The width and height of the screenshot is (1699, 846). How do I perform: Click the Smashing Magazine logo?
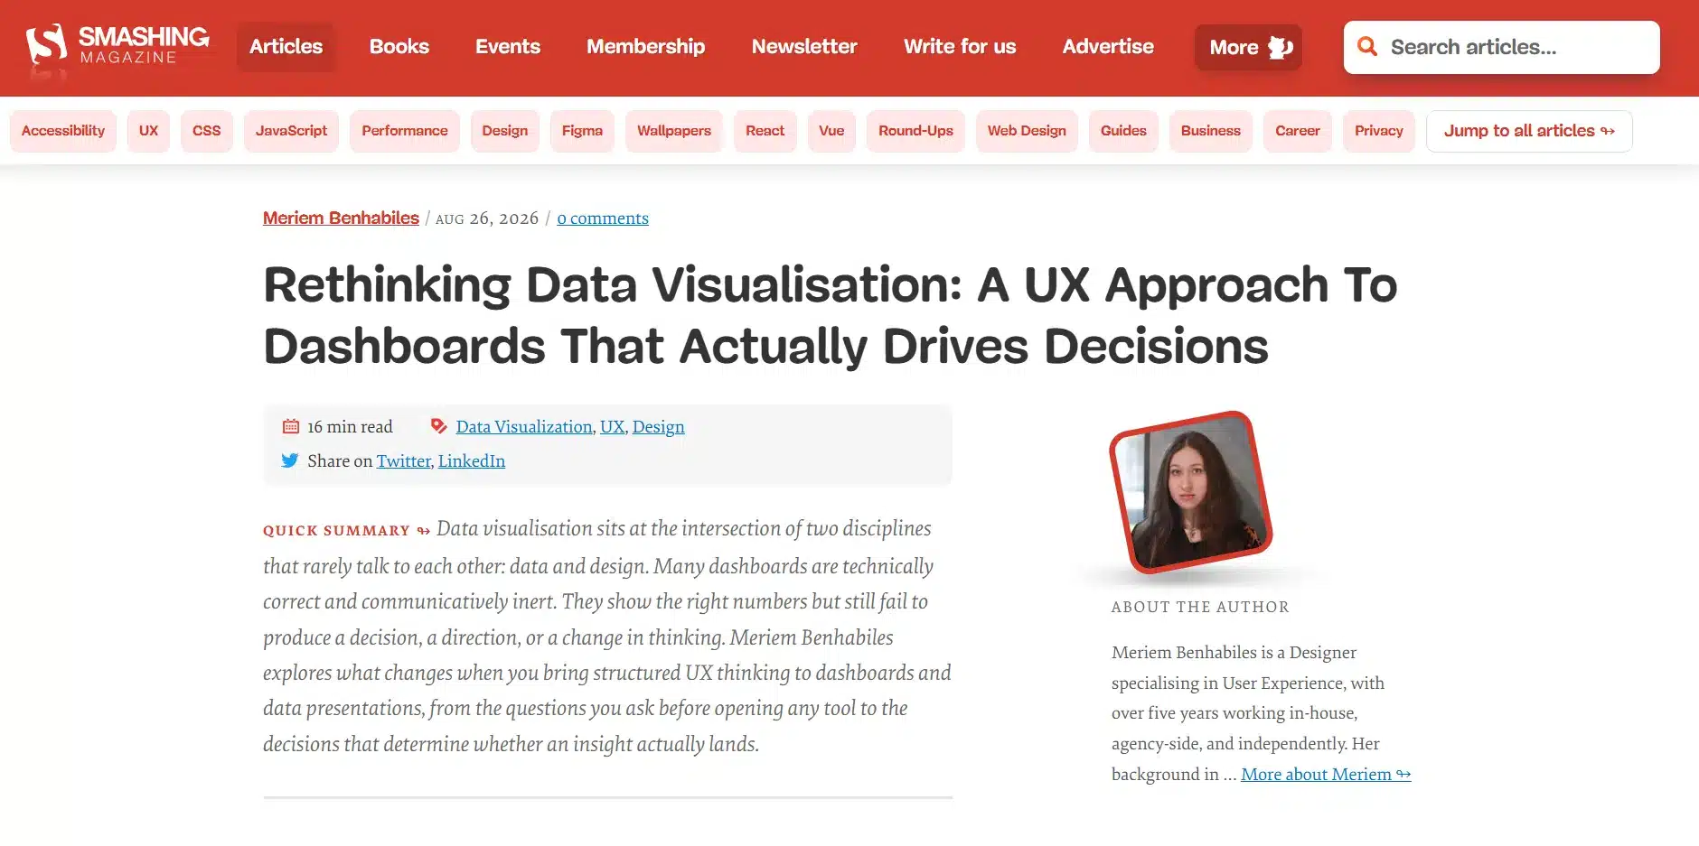click(117, 48)
